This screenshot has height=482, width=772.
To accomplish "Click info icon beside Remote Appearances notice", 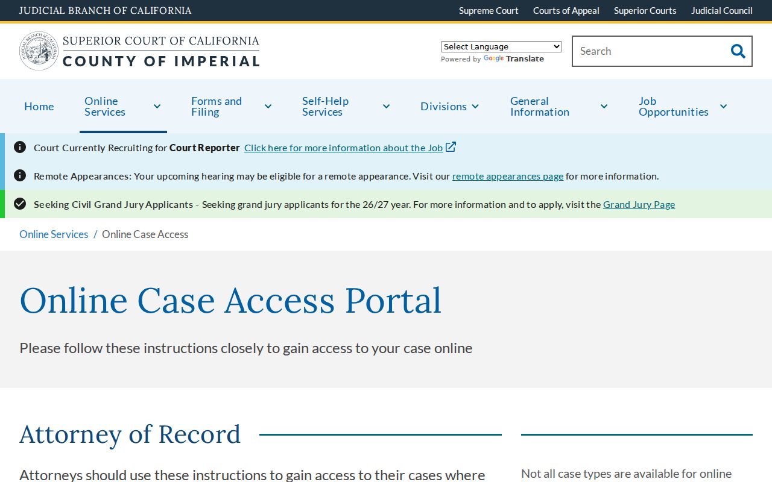I will [x=20, y=175].
